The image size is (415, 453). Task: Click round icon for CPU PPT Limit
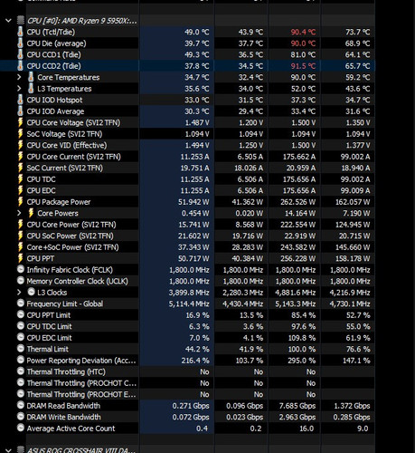point(21,314)
